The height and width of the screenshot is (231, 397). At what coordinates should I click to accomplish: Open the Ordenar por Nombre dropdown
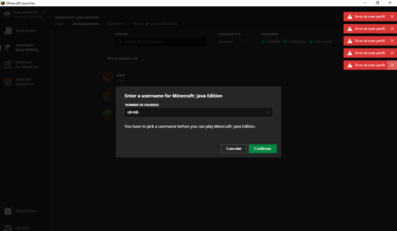click(233, 42)
